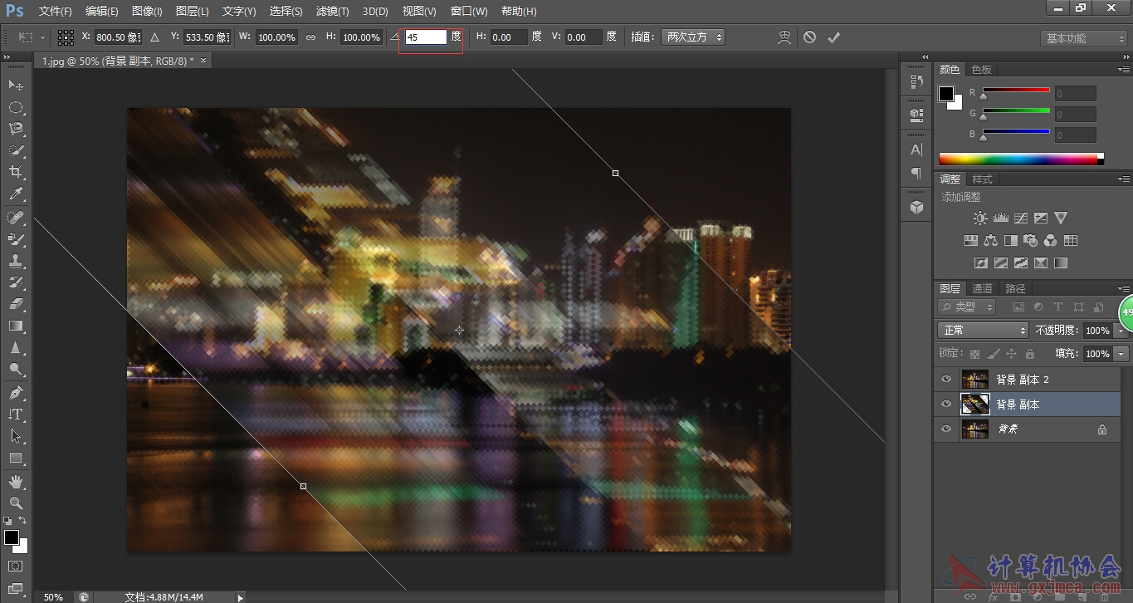Open the 不透明度 opacity dropdown arrow

[1121, 331]
